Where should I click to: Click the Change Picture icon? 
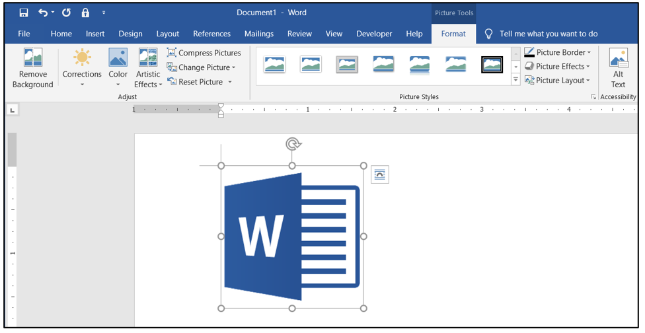[172, 67]
